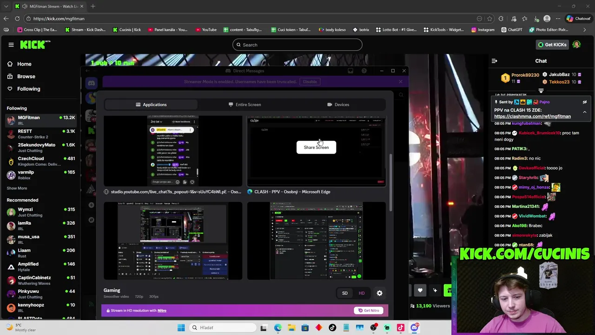The image size is (595, 335).
Task: Select the Kick dashboard window thumbnail
Action: pyautogui.click(x=316, y=241)
